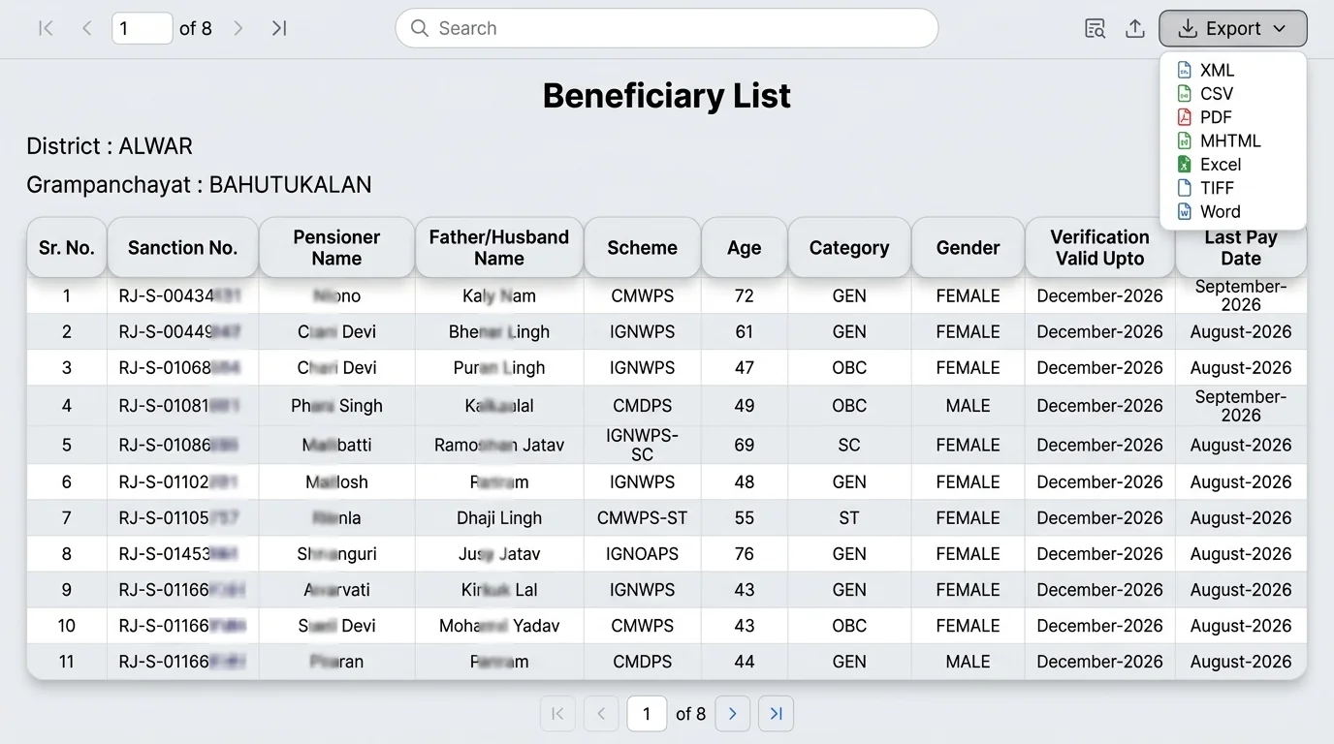The height and width of the screenshot is (744, 1334).
Task: Click the name 'Dhaji Lingh'
Action: 499,518
